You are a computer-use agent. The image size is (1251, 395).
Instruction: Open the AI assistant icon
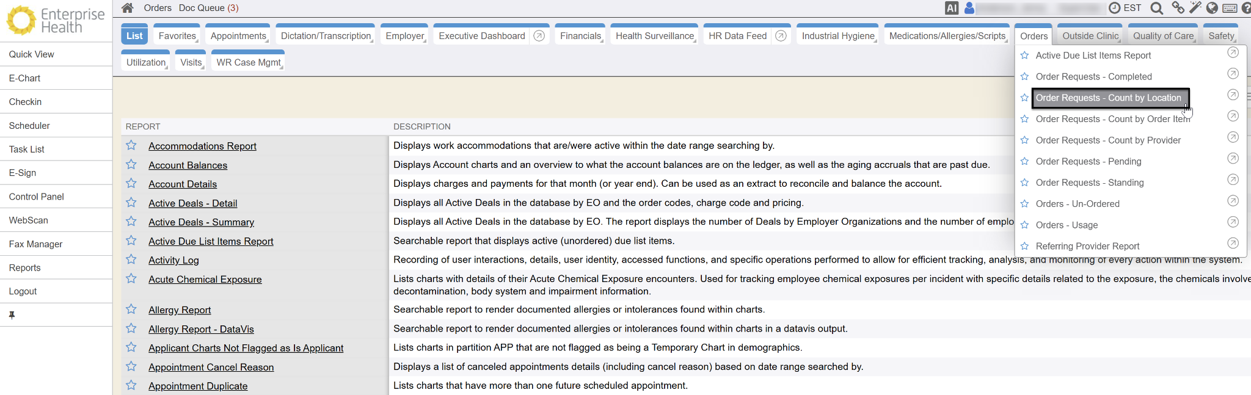[951, 8]
